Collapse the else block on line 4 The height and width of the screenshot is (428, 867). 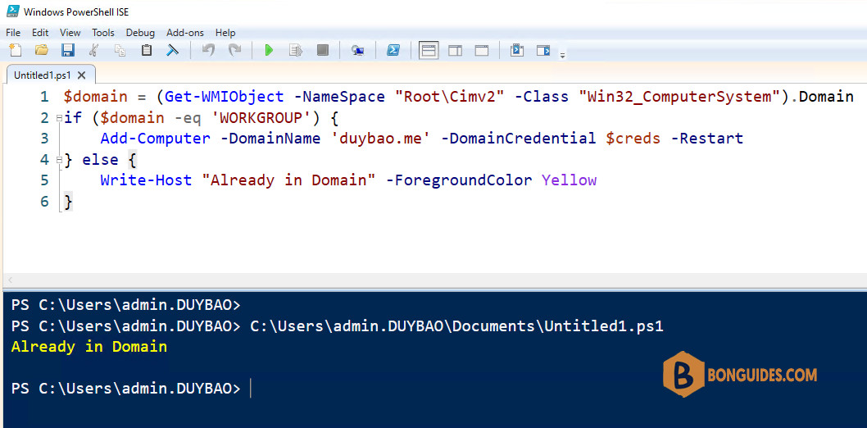tap(59, 160)
